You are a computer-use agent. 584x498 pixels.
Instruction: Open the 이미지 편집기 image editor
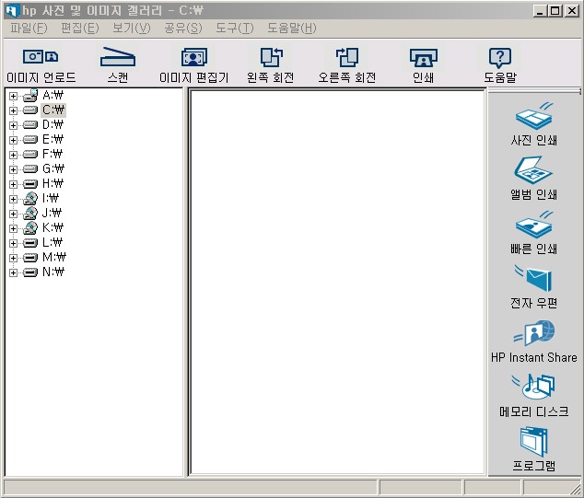pyautogui.click(x=194, y=57)
